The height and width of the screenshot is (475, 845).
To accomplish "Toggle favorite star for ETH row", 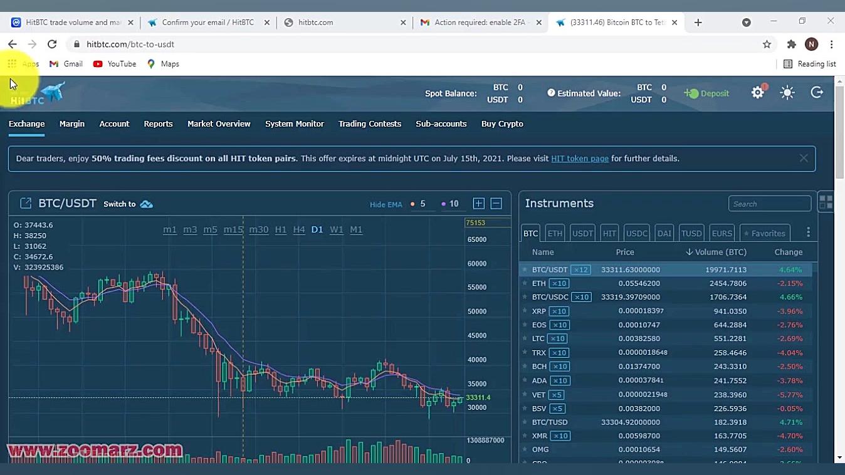I will [x=525, y=283].
